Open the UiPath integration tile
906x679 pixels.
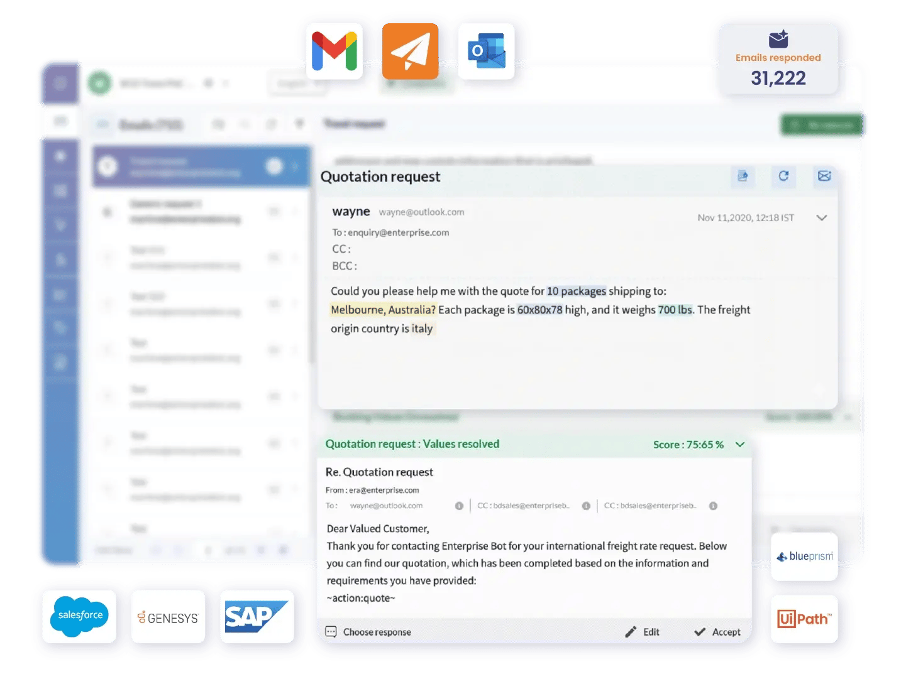coord(804,619)
